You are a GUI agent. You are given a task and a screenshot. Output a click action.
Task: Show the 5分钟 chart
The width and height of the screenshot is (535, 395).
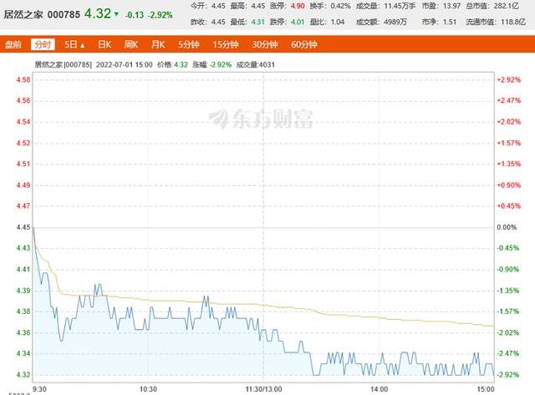(x=188, y=44)
